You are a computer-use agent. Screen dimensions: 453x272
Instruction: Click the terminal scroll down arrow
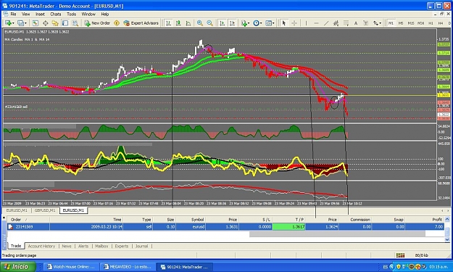click(447, 239)
